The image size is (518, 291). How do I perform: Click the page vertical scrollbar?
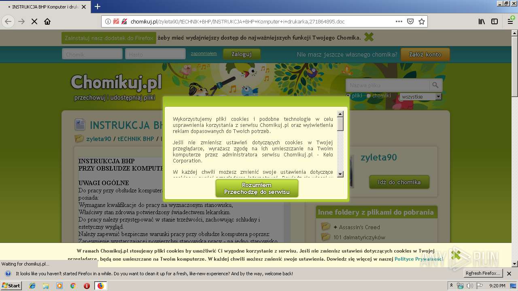514,148
